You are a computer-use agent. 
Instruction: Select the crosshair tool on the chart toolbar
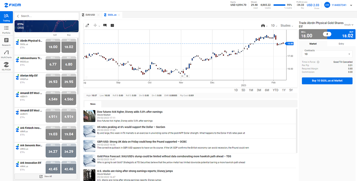[x=95, y=25]
